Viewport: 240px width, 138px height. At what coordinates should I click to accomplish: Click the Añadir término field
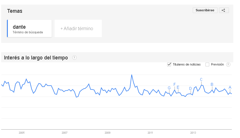78,28
